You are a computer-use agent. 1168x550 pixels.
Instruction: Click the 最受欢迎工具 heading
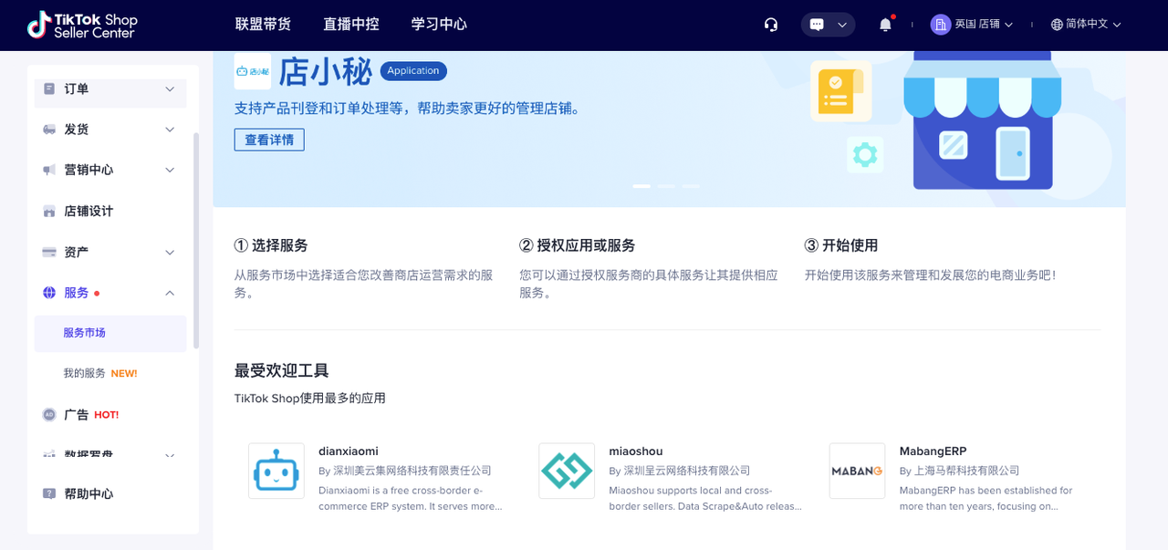(x=282, y=371)
